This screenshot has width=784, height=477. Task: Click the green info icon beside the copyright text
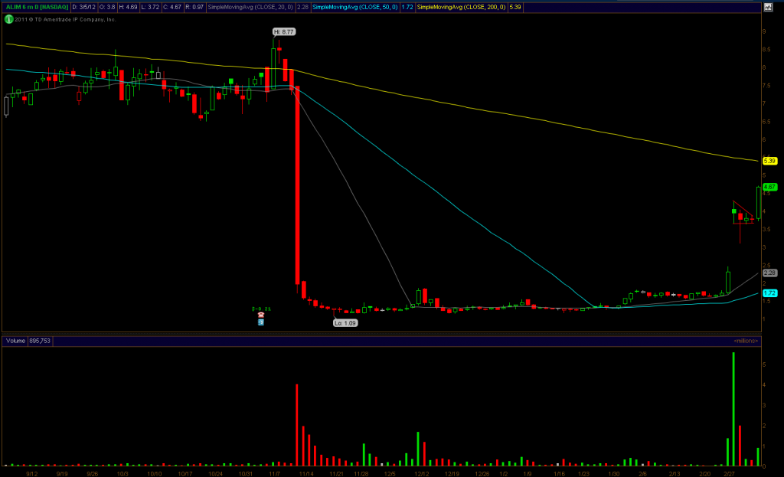pyautogui.click(x=8, y=19)
